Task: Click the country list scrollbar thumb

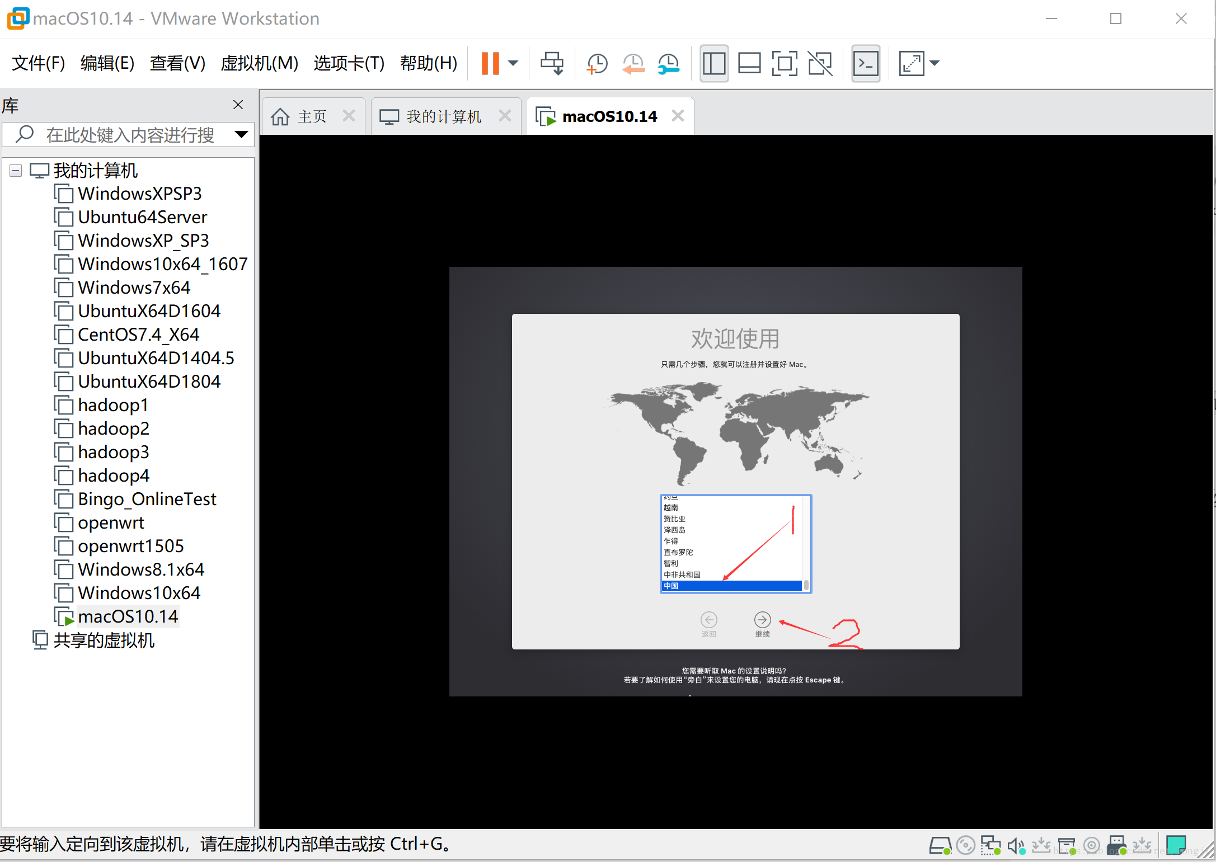Action: (x=806, y=586)
